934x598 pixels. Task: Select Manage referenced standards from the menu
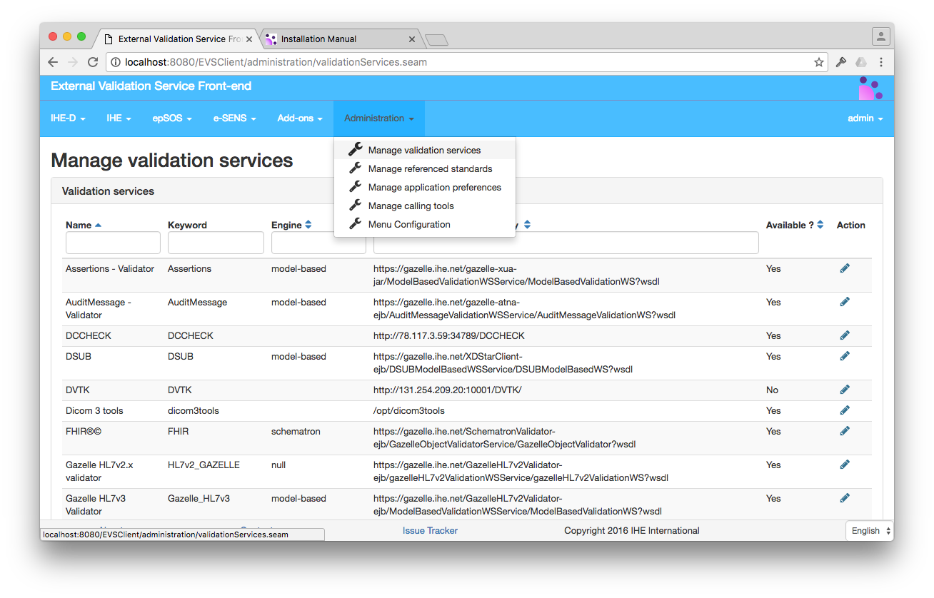pos(429,168)
